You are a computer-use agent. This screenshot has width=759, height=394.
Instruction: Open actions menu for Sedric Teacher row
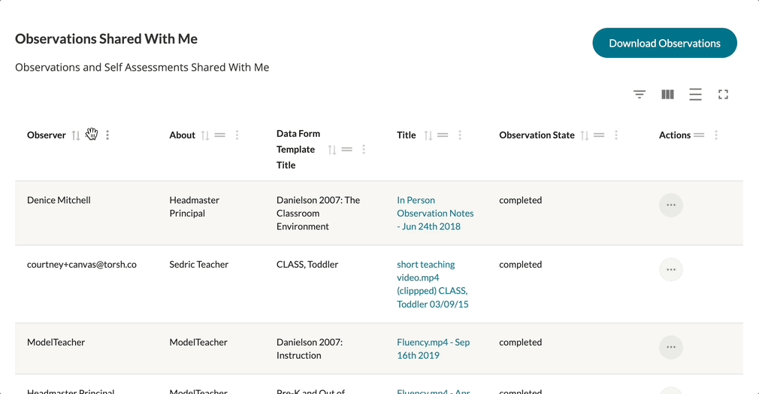(670, 269)
